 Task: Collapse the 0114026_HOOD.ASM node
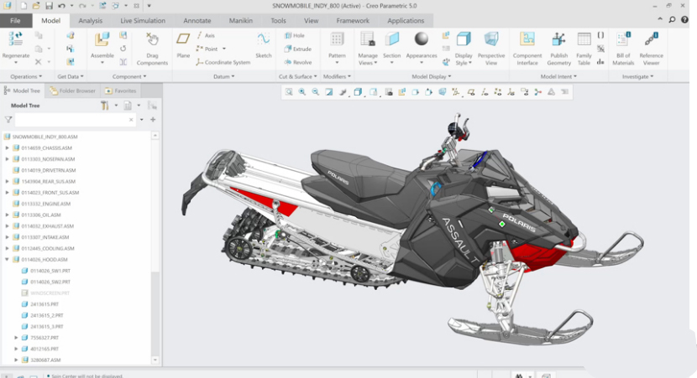(x=8, y=260)
